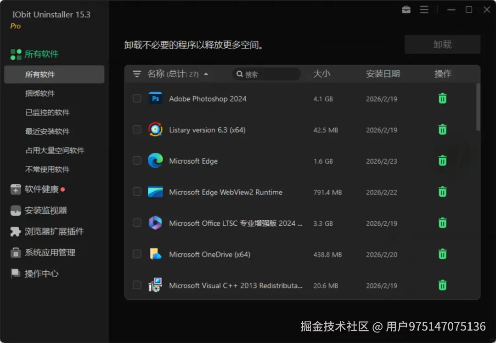496x343 pixels.
Task: Tick the Microsoft Office LTSC checkbox
Action: [x=137, y=223]
